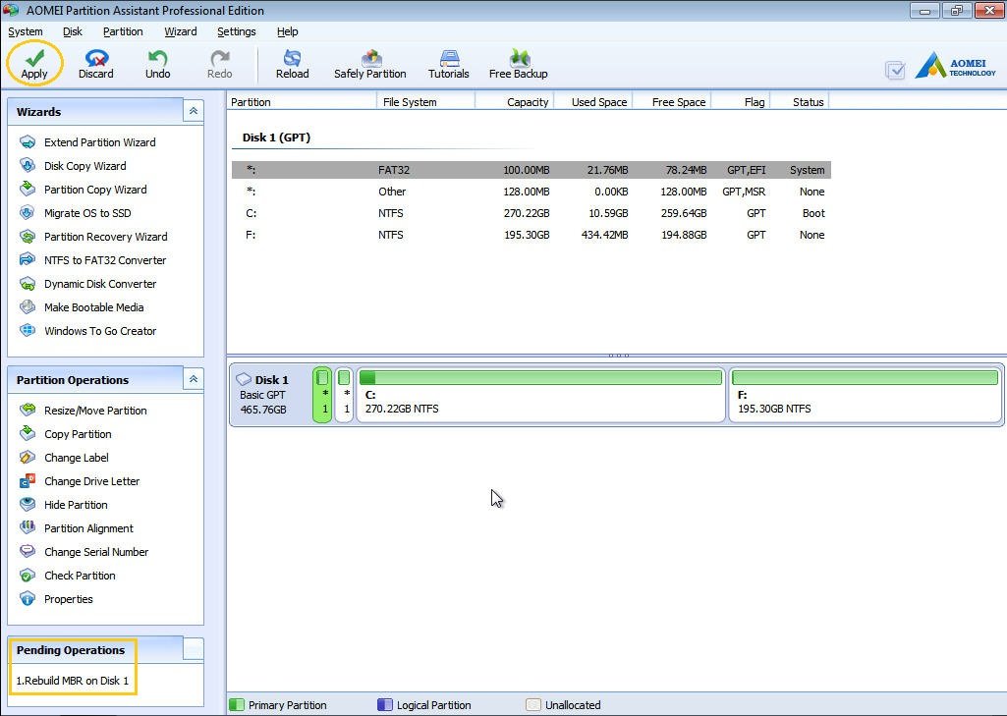Image resolution: width=1007 pixels, height=716 pixels.
Task: Open NTFS to FAT32 Converter
Action: pos(104,260)
